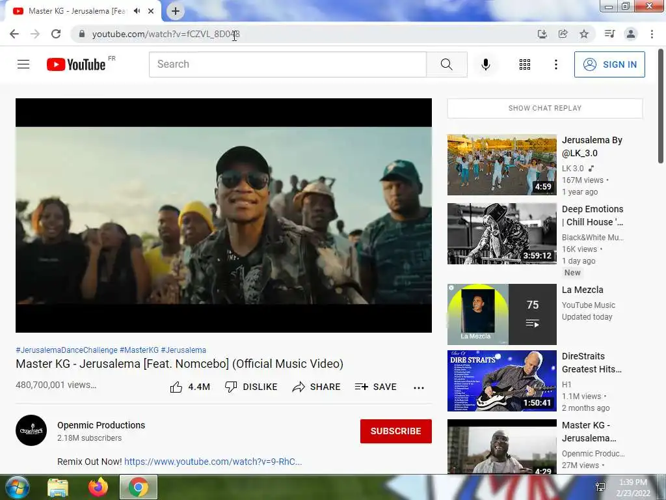Screen dimensions: 666x500
Task: Open a new Chrome tab
Action: click(x=176, y=12)
